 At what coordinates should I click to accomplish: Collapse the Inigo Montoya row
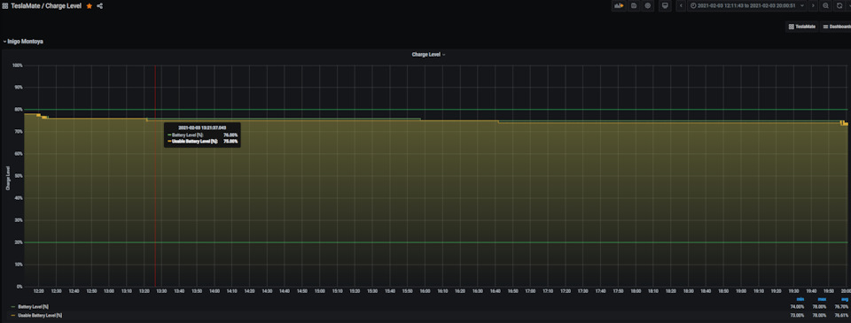tap(23, 42)
